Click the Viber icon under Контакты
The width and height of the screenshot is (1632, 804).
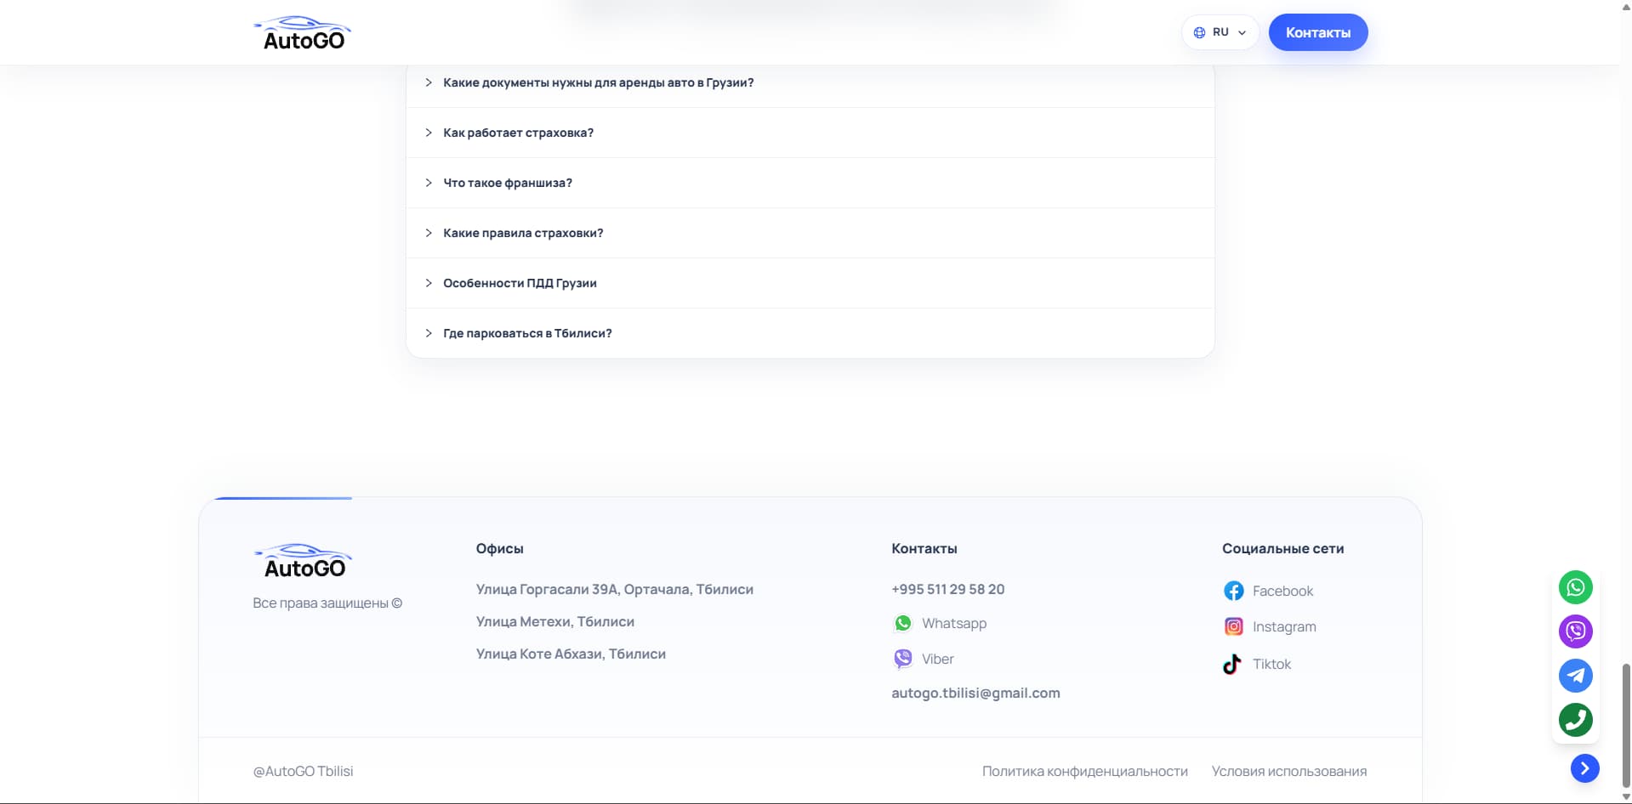902,659
